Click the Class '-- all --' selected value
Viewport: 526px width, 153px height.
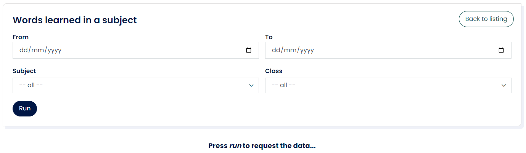(283, 85)
